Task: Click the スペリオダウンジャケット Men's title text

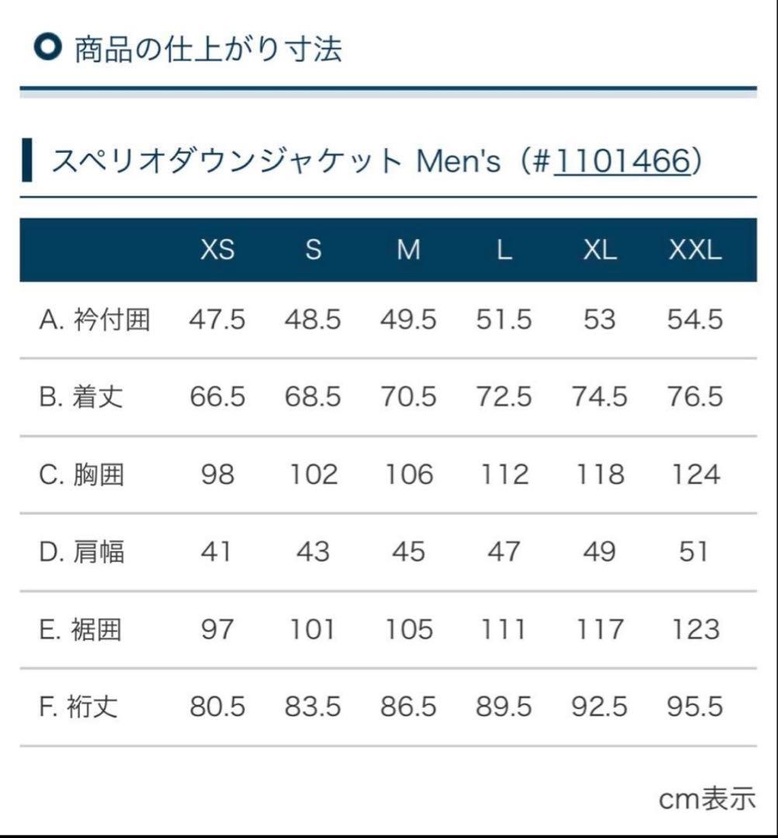Action: coord(275,161)
